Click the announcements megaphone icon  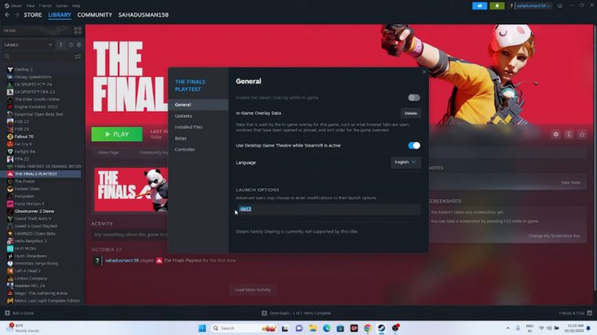pos(479,5)
